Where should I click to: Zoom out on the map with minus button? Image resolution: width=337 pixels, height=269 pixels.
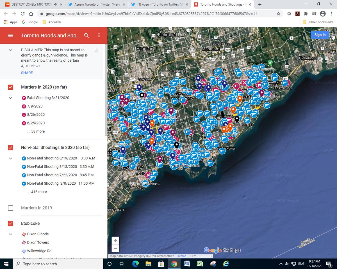click(115, 248)
